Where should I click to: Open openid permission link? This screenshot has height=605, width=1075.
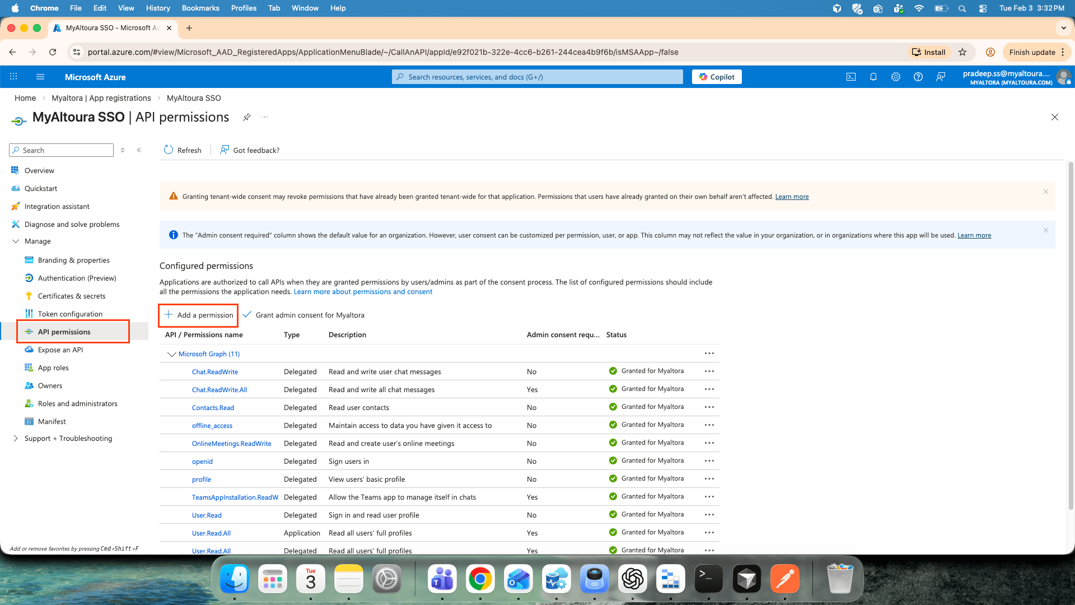202,462
